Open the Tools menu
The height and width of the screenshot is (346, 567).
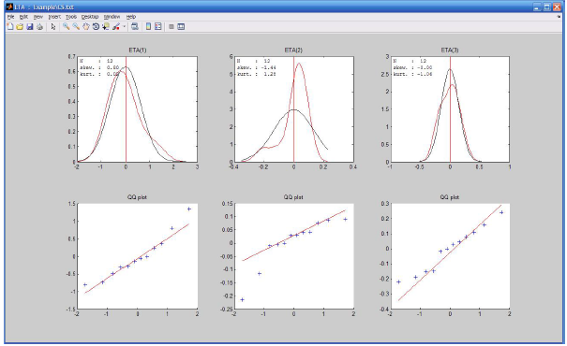click(x=71, y=17)
